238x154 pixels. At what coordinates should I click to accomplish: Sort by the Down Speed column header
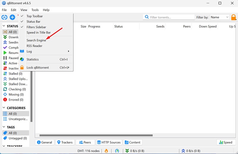click(x=205, y=26)
